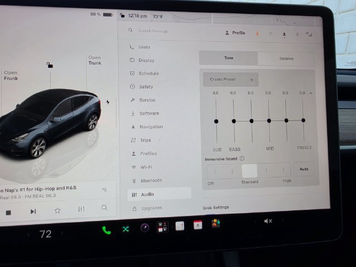
Task: Tap Open Frunk
Action: pos(11,76)
